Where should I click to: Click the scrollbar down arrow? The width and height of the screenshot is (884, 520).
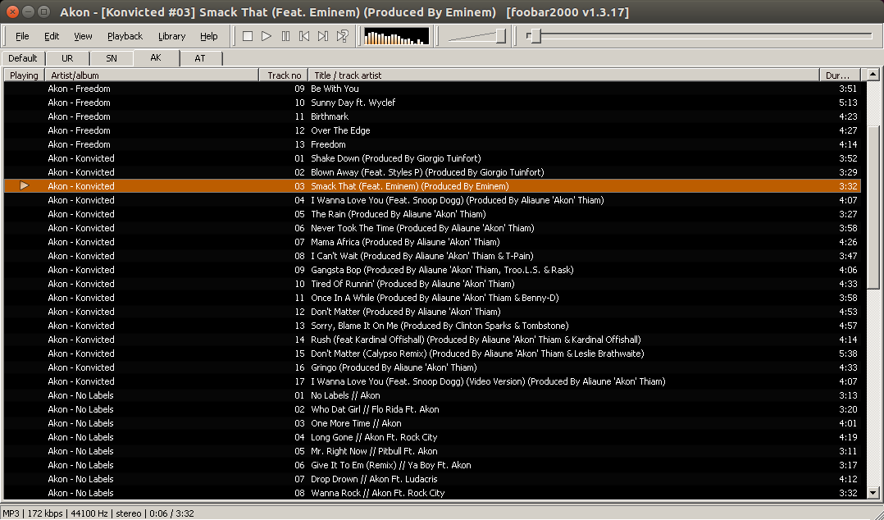click(x=873, y=492)
